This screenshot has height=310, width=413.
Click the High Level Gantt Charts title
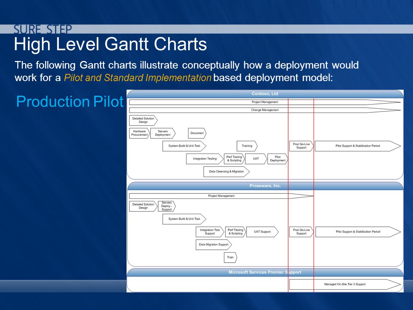(x=110, y=44)
